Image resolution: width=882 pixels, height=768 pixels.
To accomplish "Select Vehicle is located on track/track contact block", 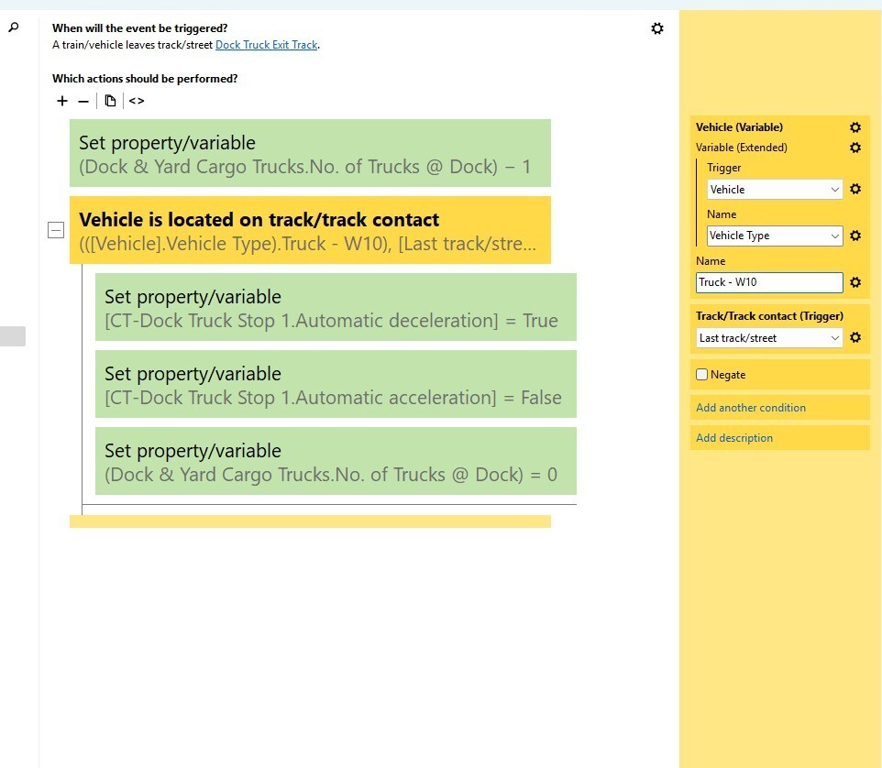I will click(310, 230).
